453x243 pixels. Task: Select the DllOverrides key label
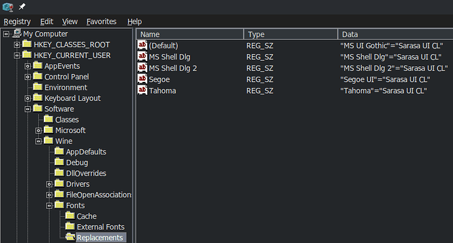(86, 174)
